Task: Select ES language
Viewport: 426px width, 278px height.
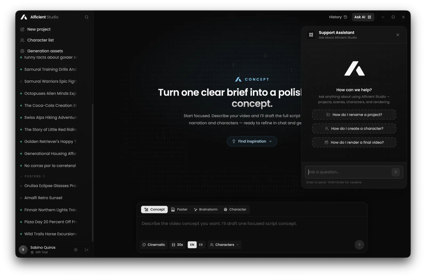Action: (x=201, y=245)
